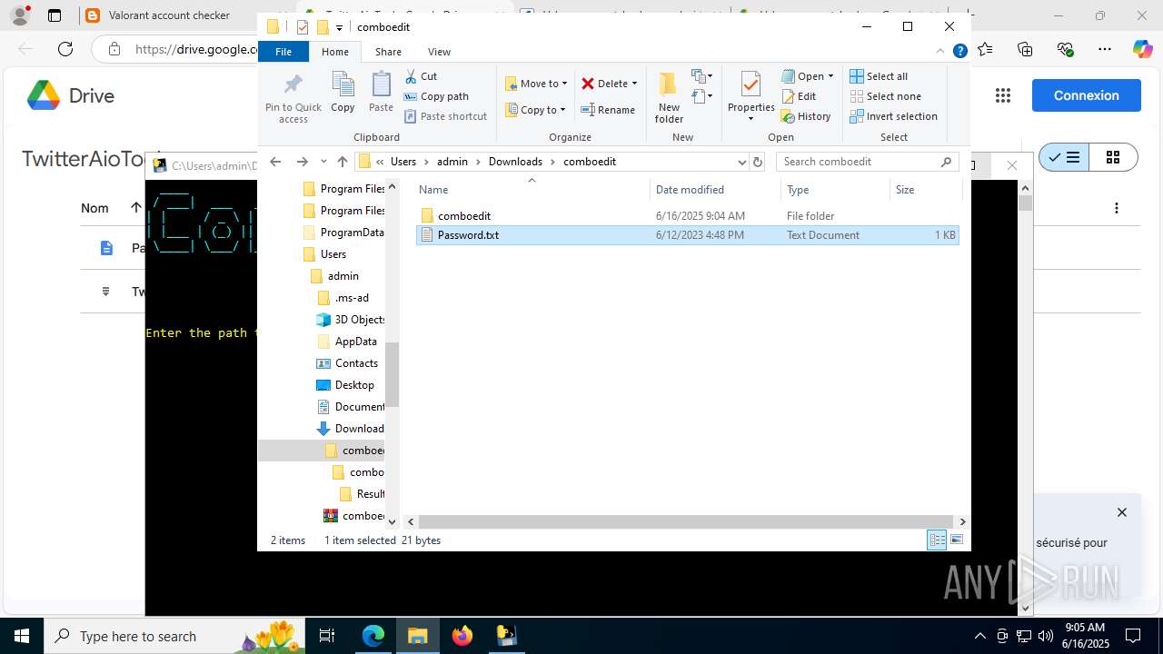Click Edge browser refresh button
This screenshot has height=654, width=1163.
point(65,49)
